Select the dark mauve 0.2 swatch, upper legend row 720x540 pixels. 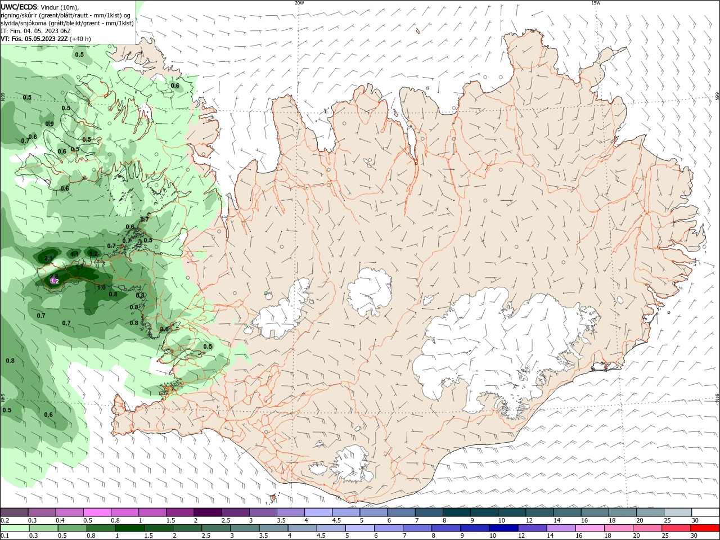pyautogui.click(x=14, y=512)
